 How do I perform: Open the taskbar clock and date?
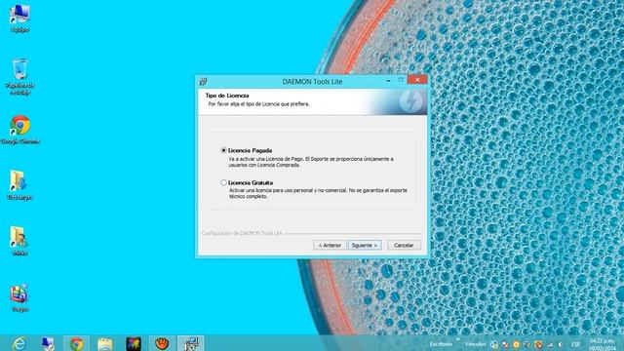pos(603,344)
